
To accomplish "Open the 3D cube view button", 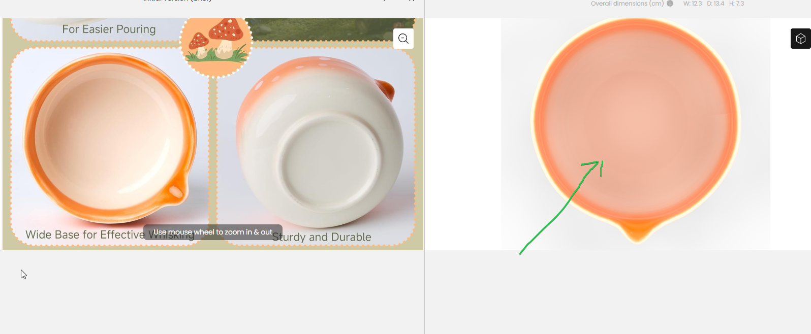I will coord(801,39).
